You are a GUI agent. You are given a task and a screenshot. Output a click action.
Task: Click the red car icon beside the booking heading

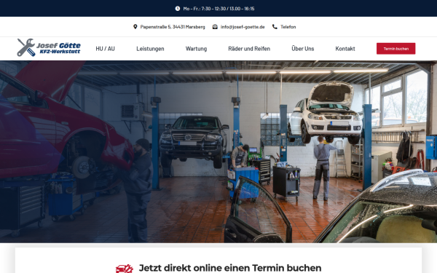(125, 269)
